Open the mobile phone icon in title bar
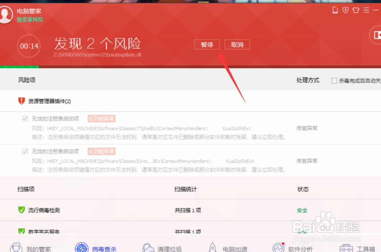Screen dimensions: 381x252 coord(335,10)
